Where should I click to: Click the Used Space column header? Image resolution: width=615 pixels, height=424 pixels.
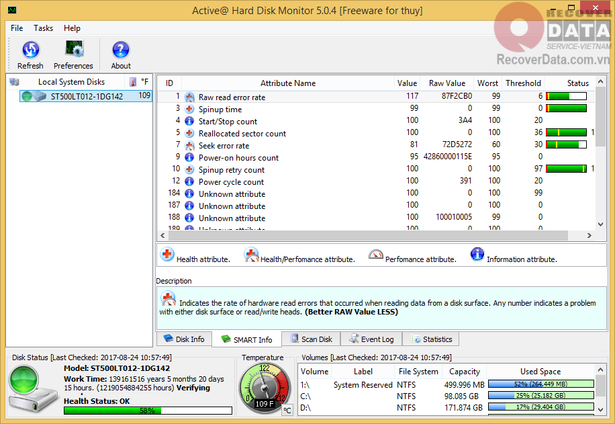click(x=540, y=372)
